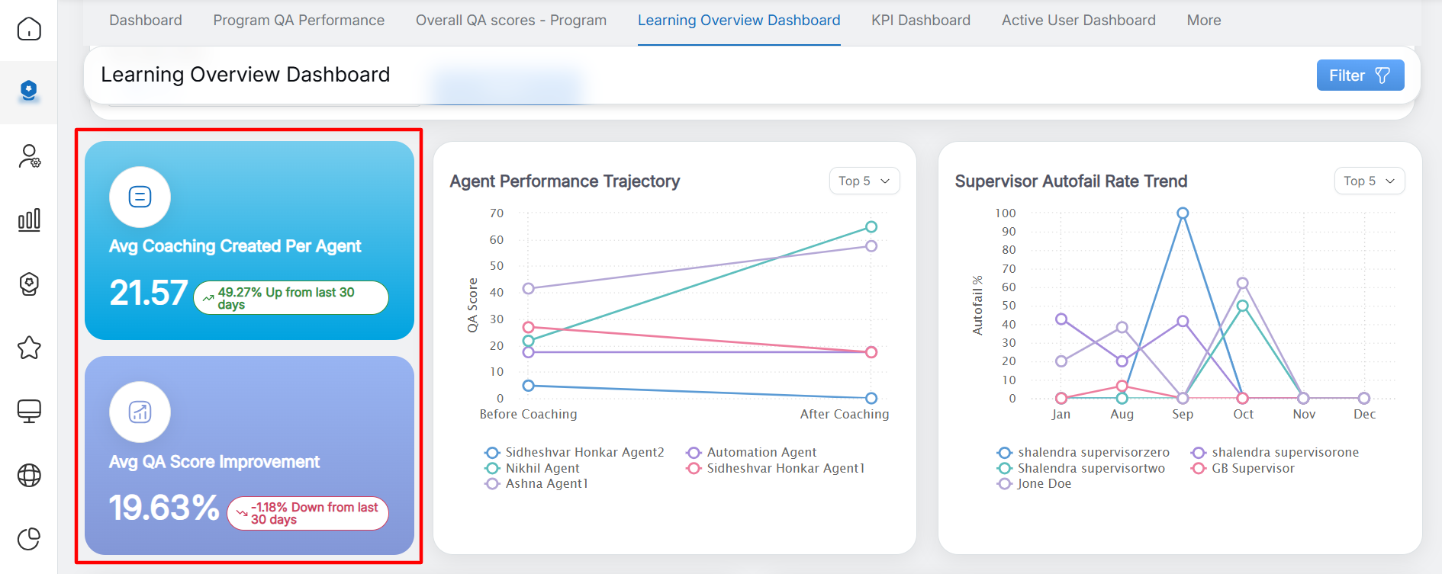Click the Avg QA Score Improvement card icon
This screenshot has width=1442, height=574.
tap(140, 412)
